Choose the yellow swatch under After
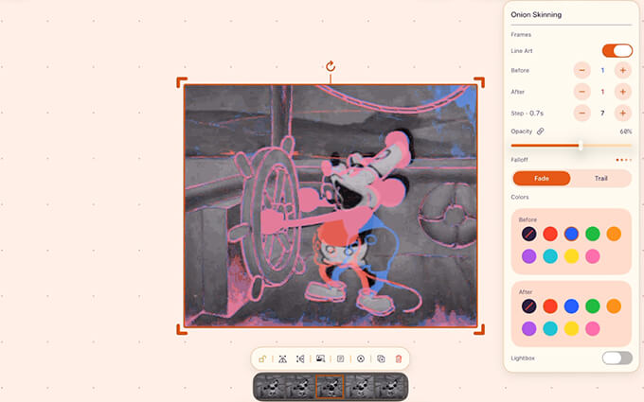644x402 pixels. pos(571,328)
